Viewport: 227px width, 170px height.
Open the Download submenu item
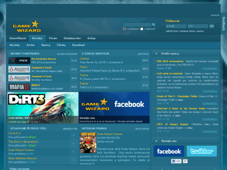(x=78, y=45)
